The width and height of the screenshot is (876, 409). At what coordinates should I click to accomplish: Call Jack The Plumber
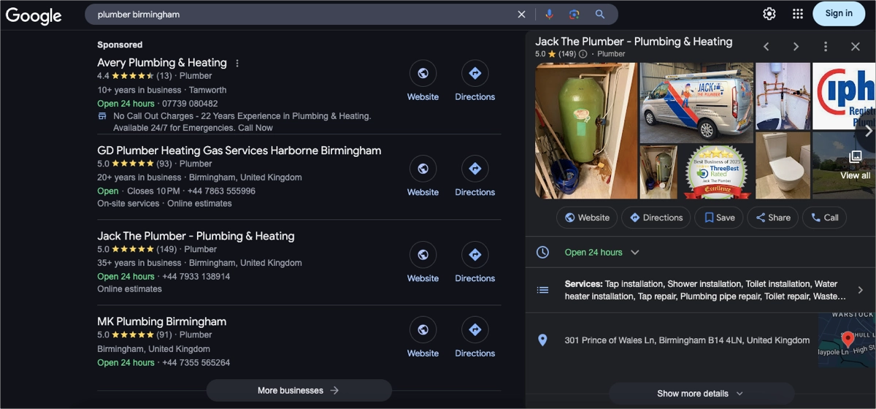(x=824, y=218)
